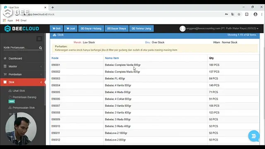Select Bebelac Complete Madu 800gr
Viewport: 265px width, 149px height.
pos(123,72)
